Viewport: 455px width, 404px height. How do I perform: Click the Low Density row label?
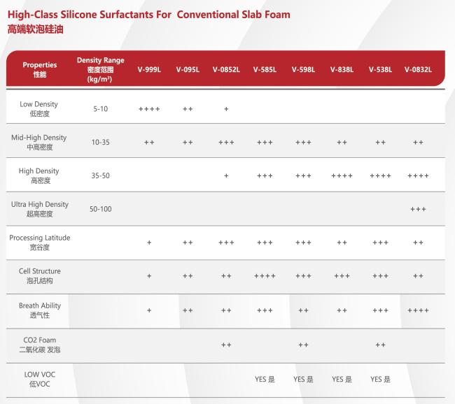pyautogui.click(x=39, y=108)
